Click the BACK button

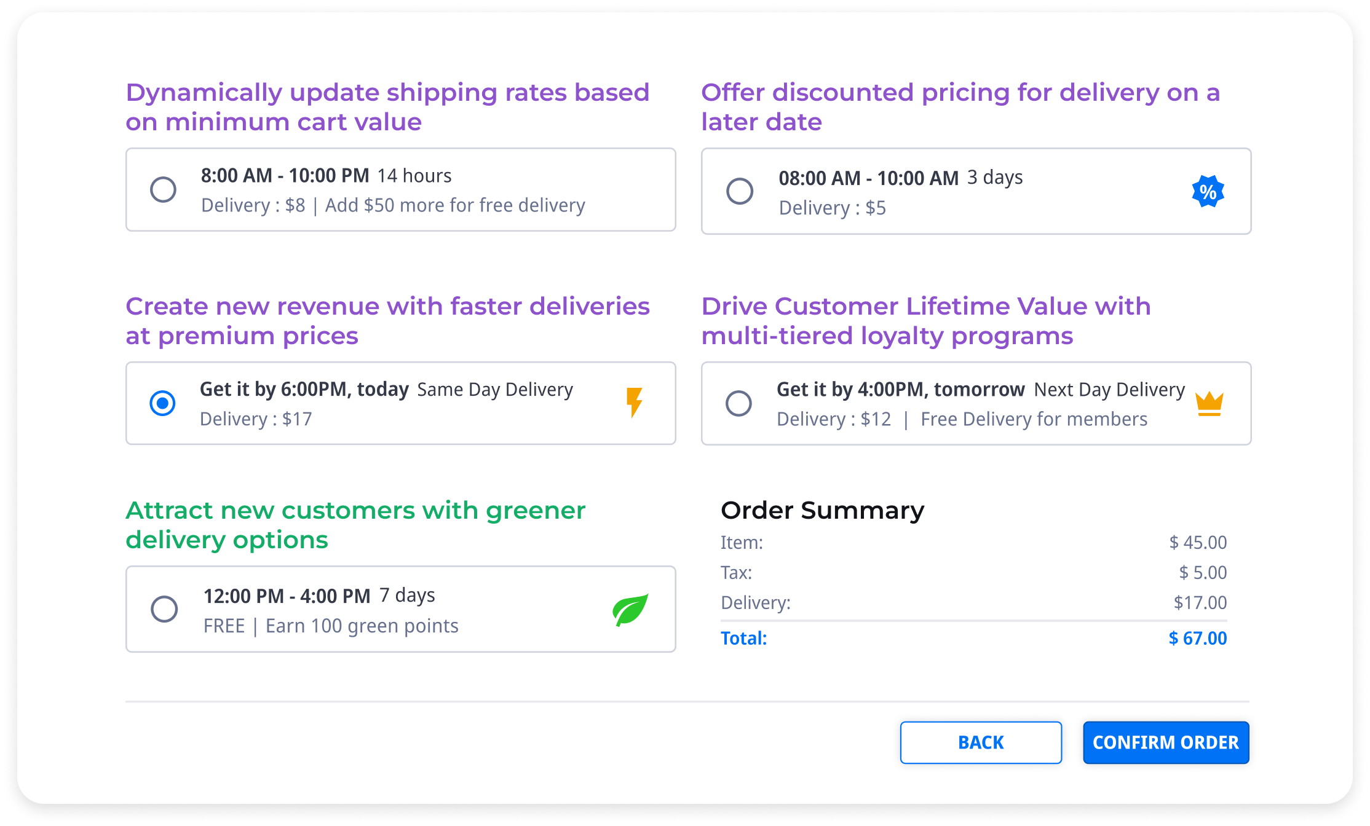[980, 742]
